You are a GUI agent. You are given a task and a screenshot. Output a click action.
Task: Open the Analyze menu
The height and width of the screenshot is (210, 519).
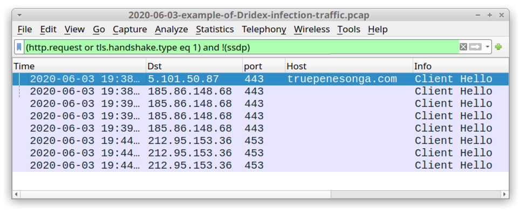(x=171, y=30)
